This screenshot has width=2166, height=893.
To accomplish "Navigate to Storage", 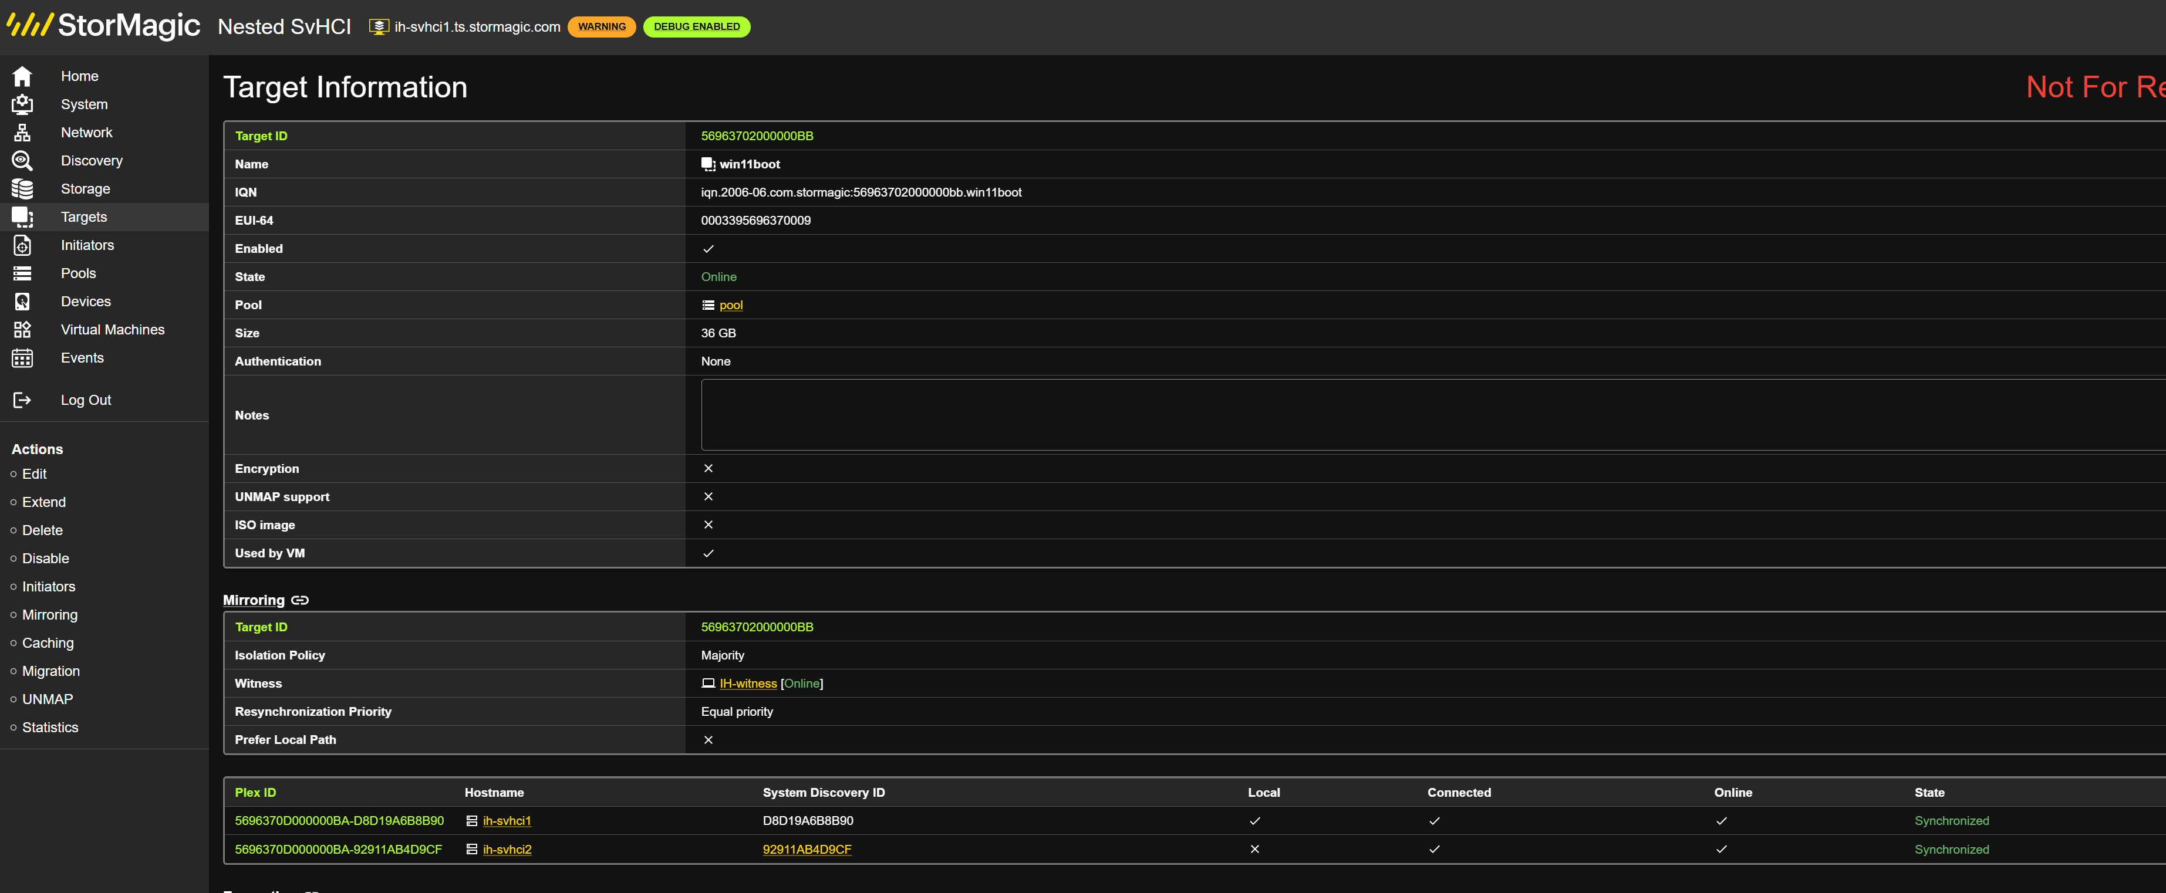I will click(86, 189).
